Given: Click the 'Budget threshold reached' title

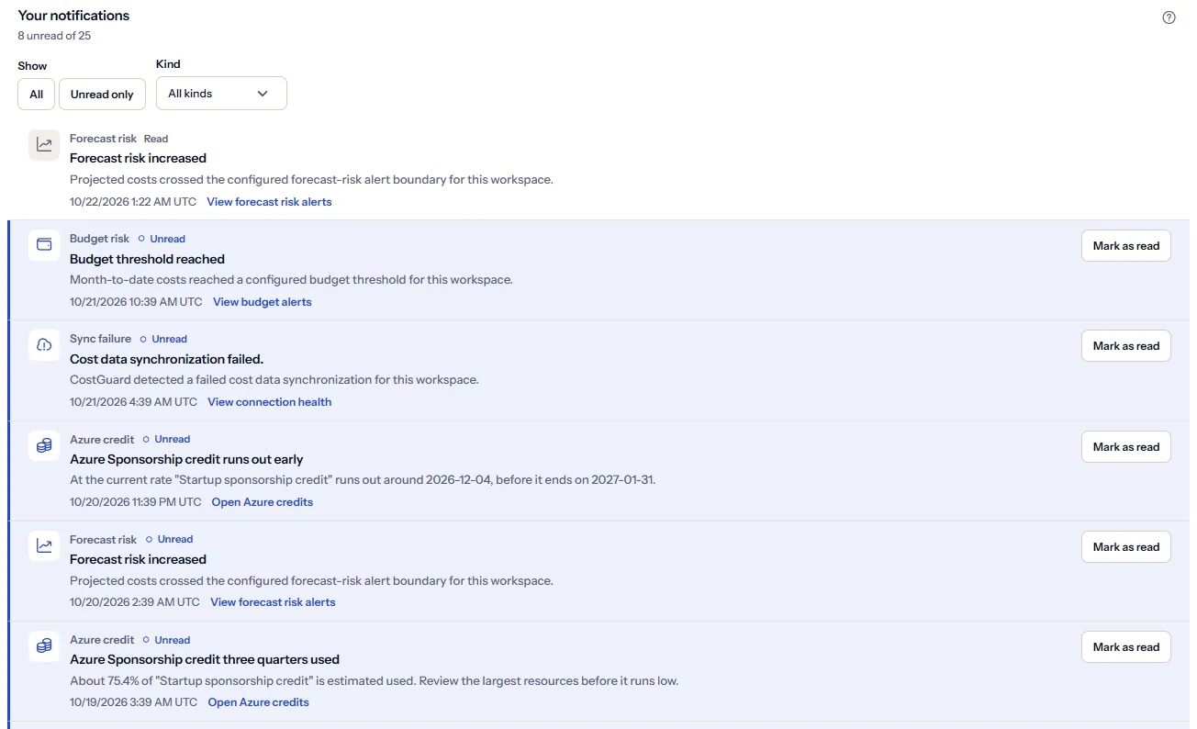Looking at the screenshot, I should click(147, 259).
